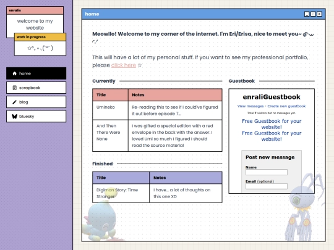The image size is (334, 250).
Task: Close the home window
Action: point(319,14)
